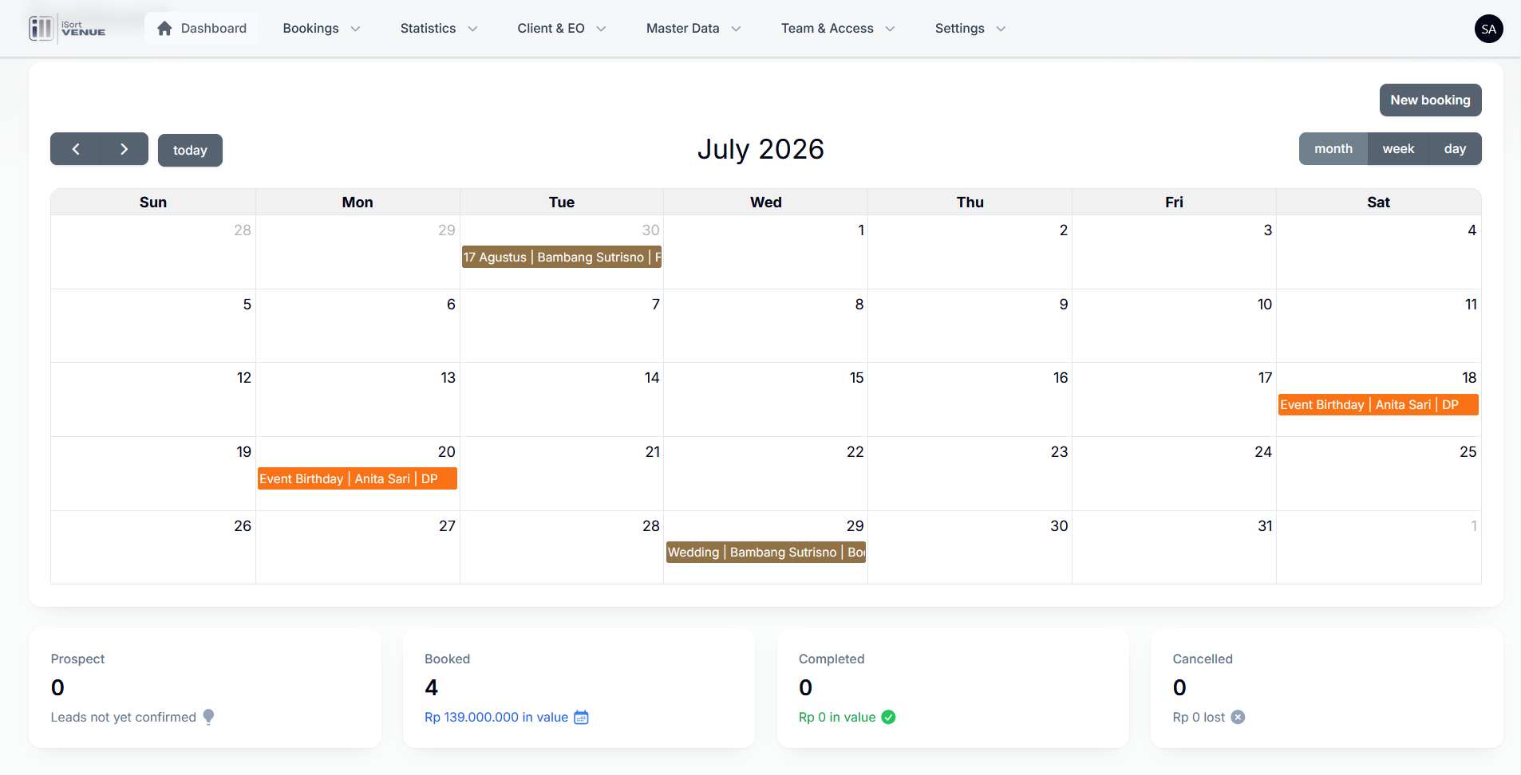Expand the Client & EO chevron

(x=601, y=29)
